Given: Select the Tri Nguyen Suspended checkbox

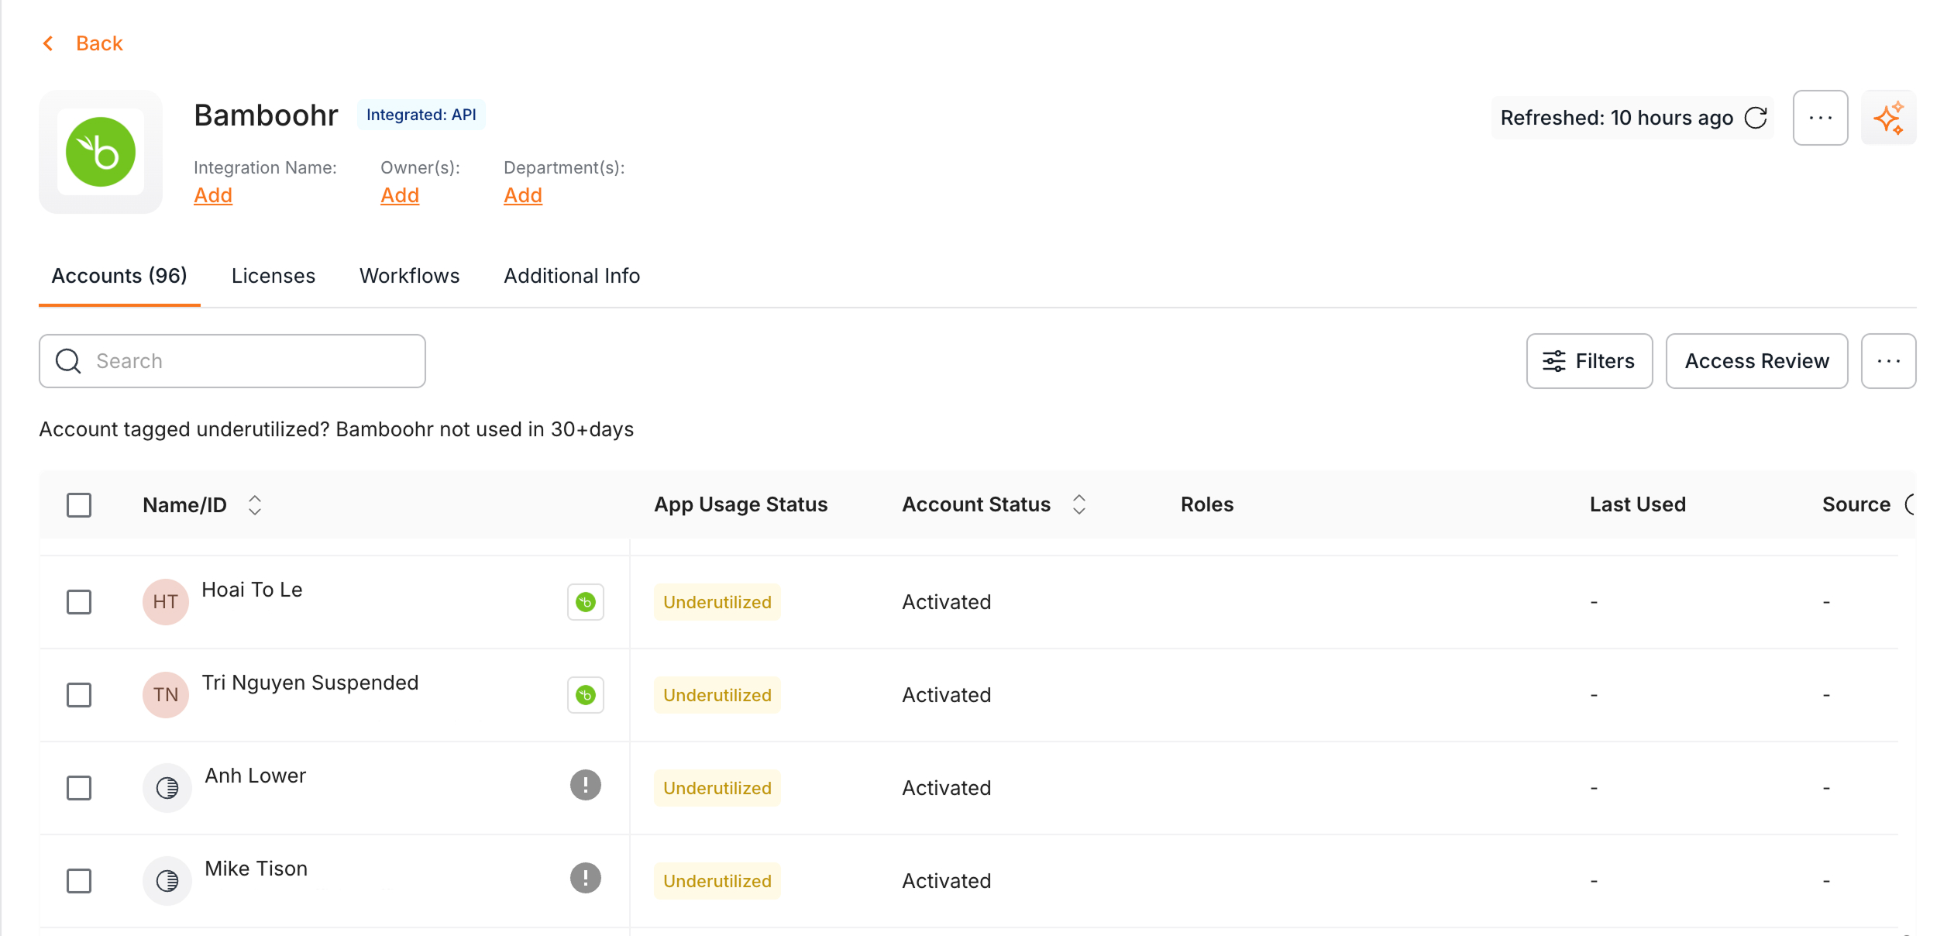Looking at the screenshot, I should tap(79, 695).
